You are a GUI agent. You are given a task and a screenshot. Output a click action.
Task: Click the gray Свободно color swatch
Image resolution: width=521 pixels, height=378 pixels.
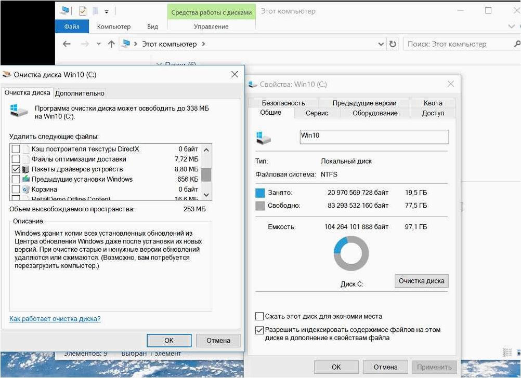click(x=260, y=206)
